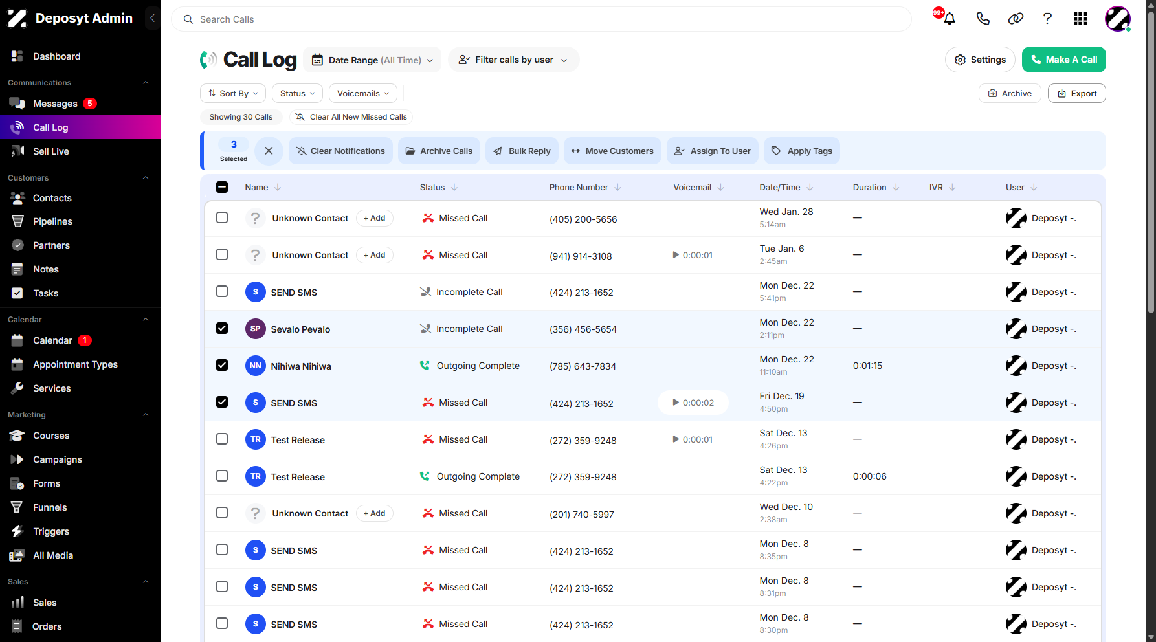The height and width of the screenshot is (642, 1156).
Task: Focus the Search Calls input field
Action: 541,19
